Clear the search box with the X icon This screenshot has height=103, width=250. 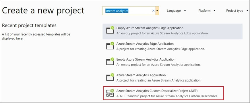153,11
